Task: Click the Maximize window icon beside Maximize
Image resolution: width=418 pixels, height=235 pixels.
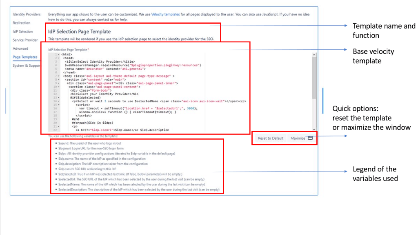Action: coord(310,138)
